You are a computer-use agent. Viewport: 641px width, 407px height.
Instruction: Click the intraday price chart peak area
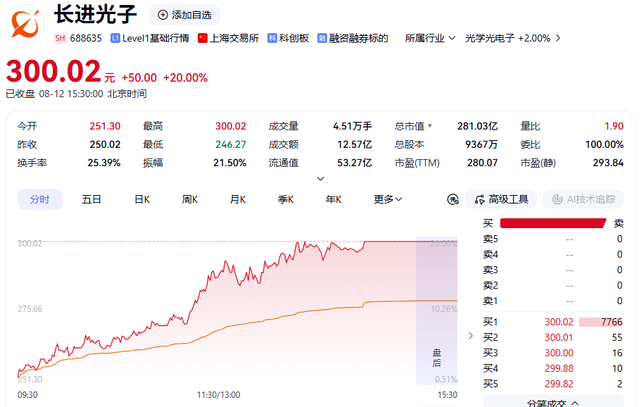click(x=305, y=244)
